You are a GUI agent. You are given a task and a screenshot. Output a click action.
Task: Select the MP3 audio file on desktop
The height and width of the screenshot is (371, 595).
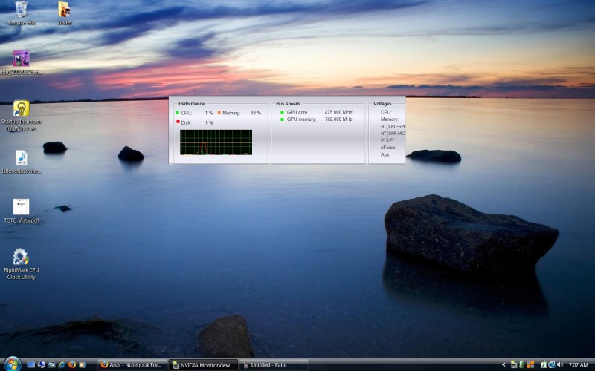click(21, 157)
